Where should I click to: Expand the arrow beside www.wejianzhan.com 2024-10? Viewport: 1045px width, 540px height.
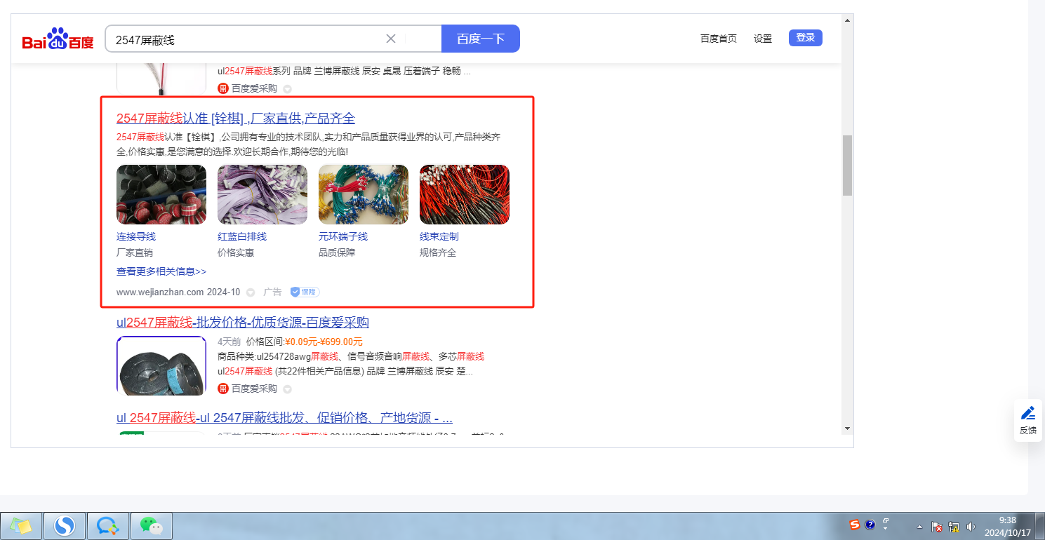click(251, 292)
